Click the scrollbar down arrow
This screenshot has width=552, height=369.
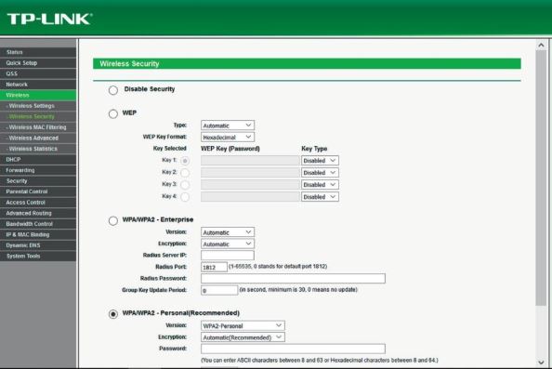point(541,362)
